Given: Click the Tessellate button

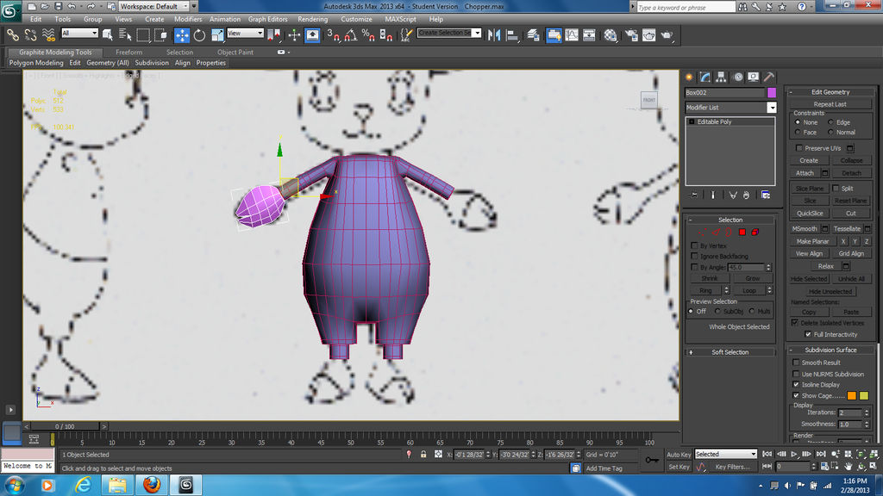Looking at the screenshot, I should click(847, 229).
